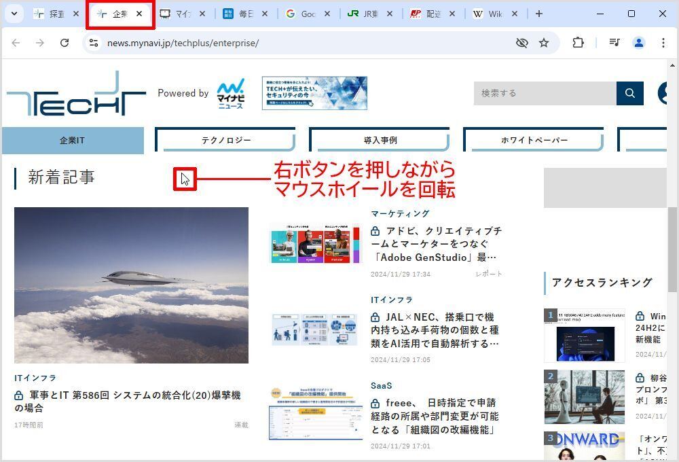Open site information icon in address bar
Image resolution: width=679 pixels, height=462 pixels.
click(x=94, y=43)
